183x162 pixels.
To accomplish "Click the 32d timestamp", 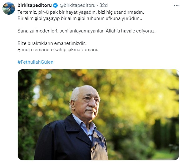I will [x=103, y=5].
